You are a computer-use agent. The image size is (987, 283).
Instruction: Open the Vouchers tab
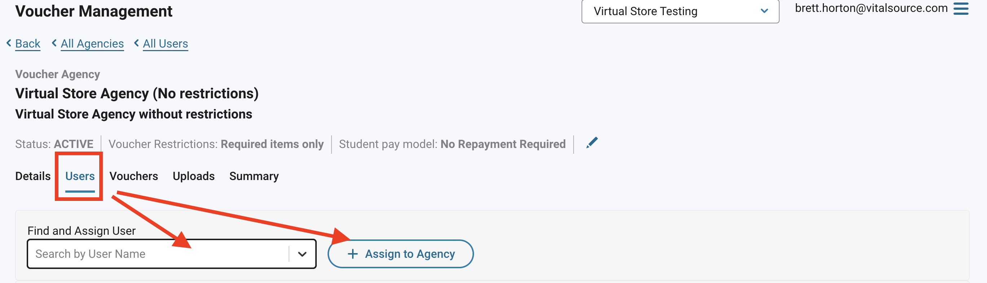(133, 176)
